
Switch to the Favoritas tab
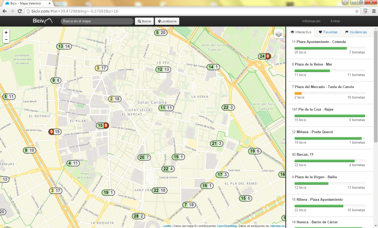tap(328, 32)
